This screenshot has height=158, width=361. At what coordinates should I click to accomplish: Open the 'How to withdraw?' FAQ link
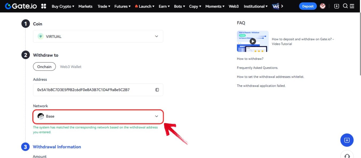(x=250, y=59)
